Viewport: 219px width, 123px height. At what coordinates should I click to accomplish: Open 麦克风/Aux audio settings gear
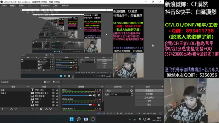point(99,95)
